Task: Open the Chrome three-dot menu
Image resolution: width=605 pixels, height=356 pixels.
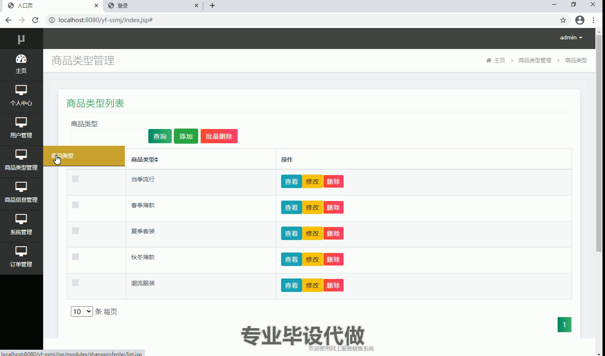Action: pyautogui.click(x=594, y=20)
